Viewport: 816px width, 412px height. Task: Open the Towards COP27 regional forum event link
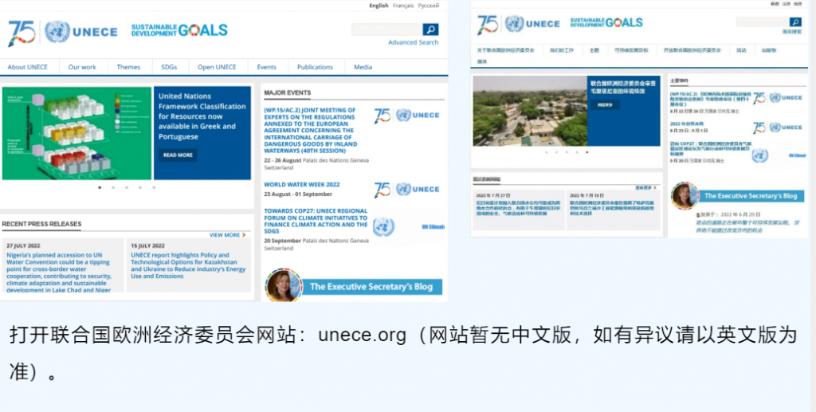(x=316, y=221)
